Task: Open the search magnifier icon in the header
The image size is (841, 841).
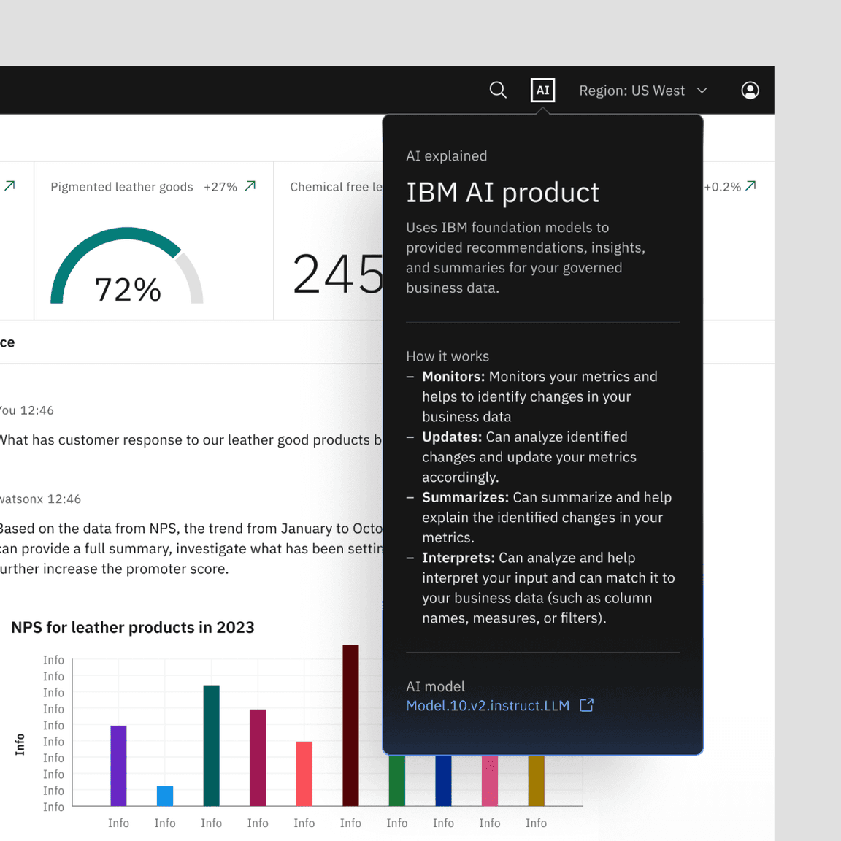Action: [x=498, y=90]
